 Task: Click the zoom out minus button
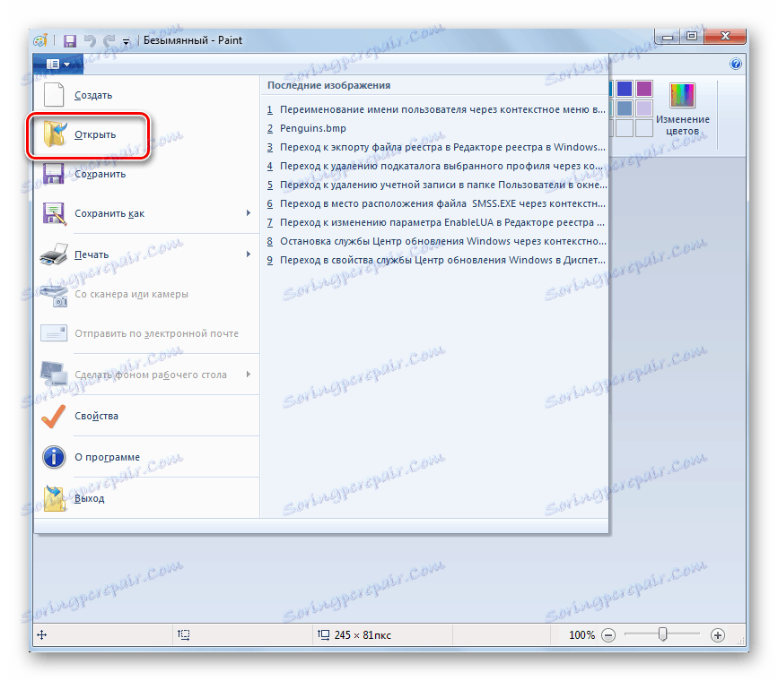click(x=608, y=635)
